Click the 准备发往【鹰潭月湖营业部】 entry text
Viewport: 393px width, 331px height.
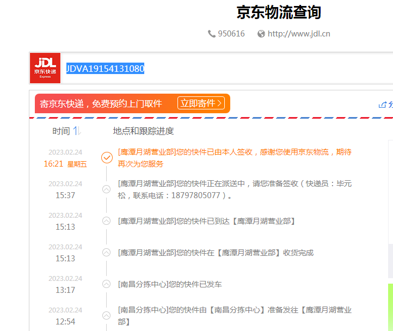(235, 316)
